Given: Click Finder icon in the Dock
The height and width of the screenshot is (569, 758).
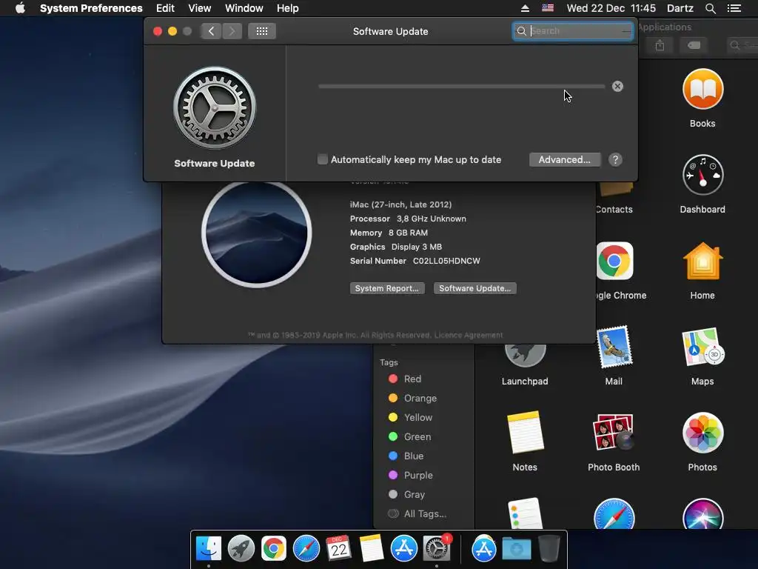Looking at the screenshot, I should point(209,548).
